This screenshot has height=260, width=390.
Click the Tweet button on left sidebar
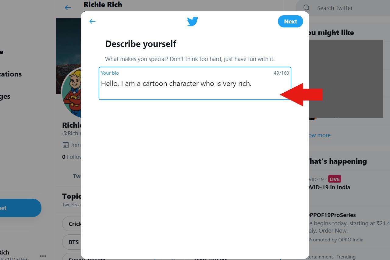(x=20, y=208)
